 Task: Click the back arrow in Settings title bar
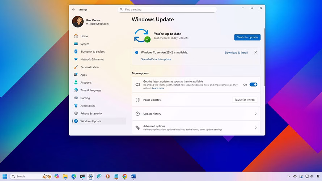point(74,9)
